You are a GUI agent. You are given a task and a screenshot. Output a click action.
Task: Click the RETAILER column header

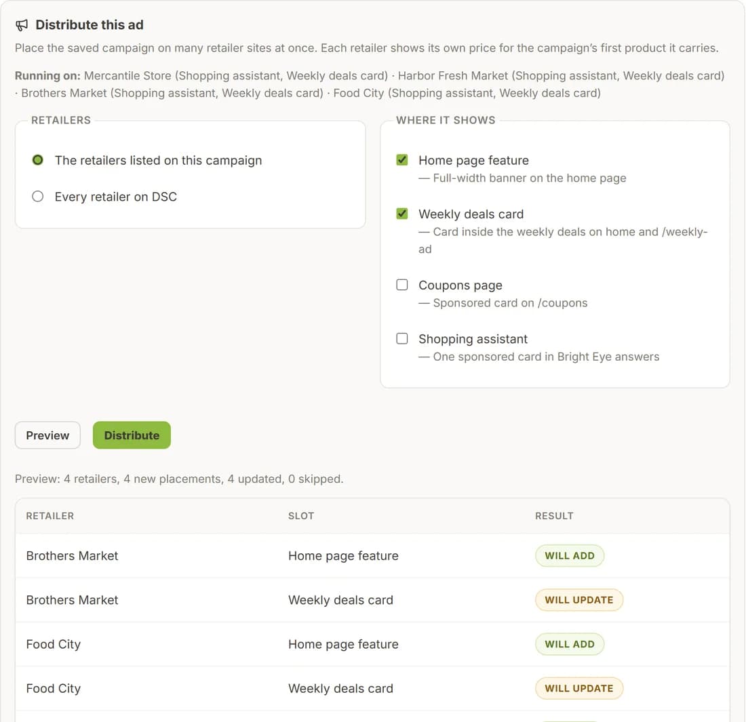(50, 516)
